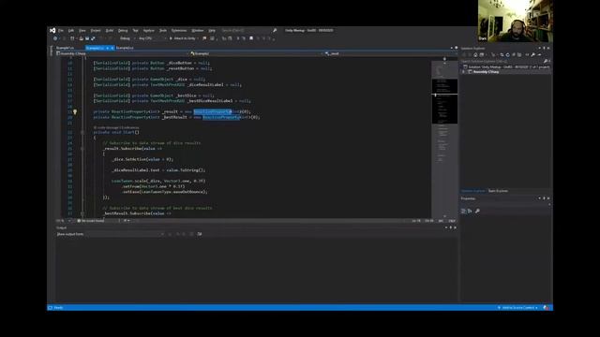Click the Visual Studio logo icon

[x=52, y=31]
